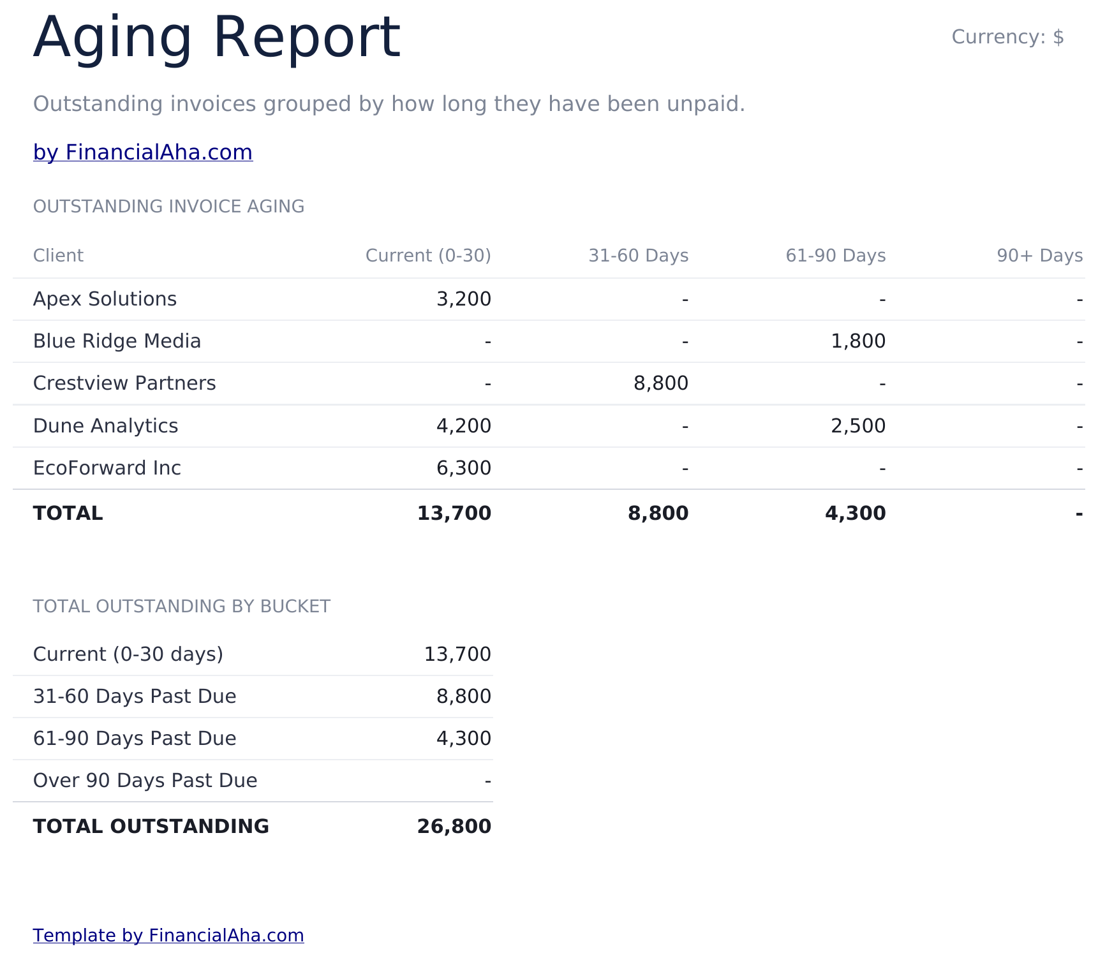The image size is (1098, 958).
Task: Click the bold 'TOTAL' row label
Action: click(x=68, y=513)
